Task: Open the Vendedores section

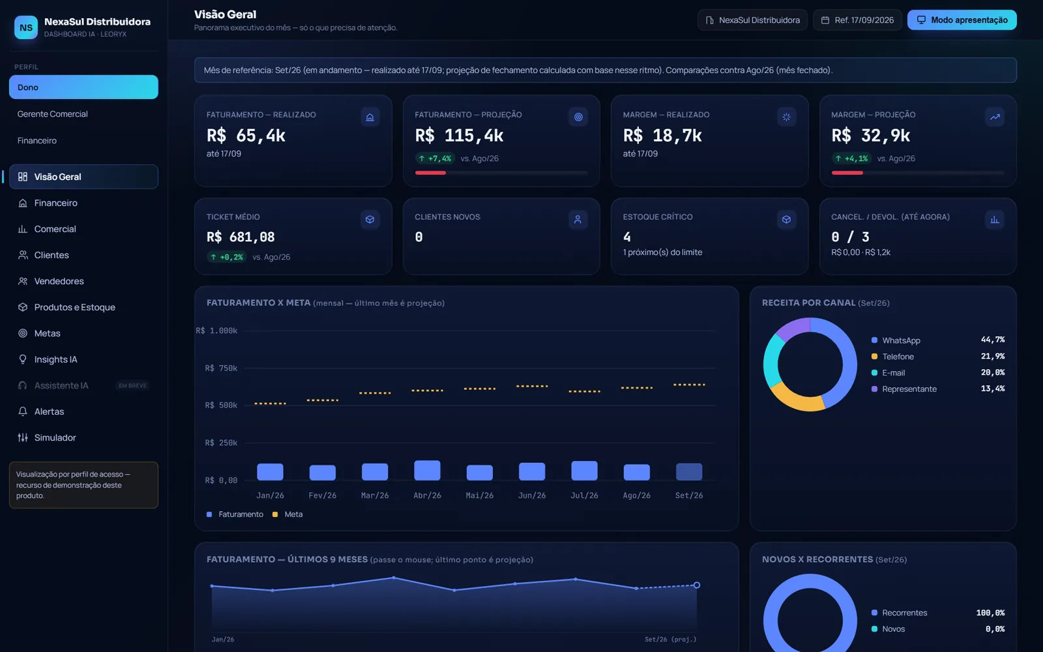Action: point(83,281)
